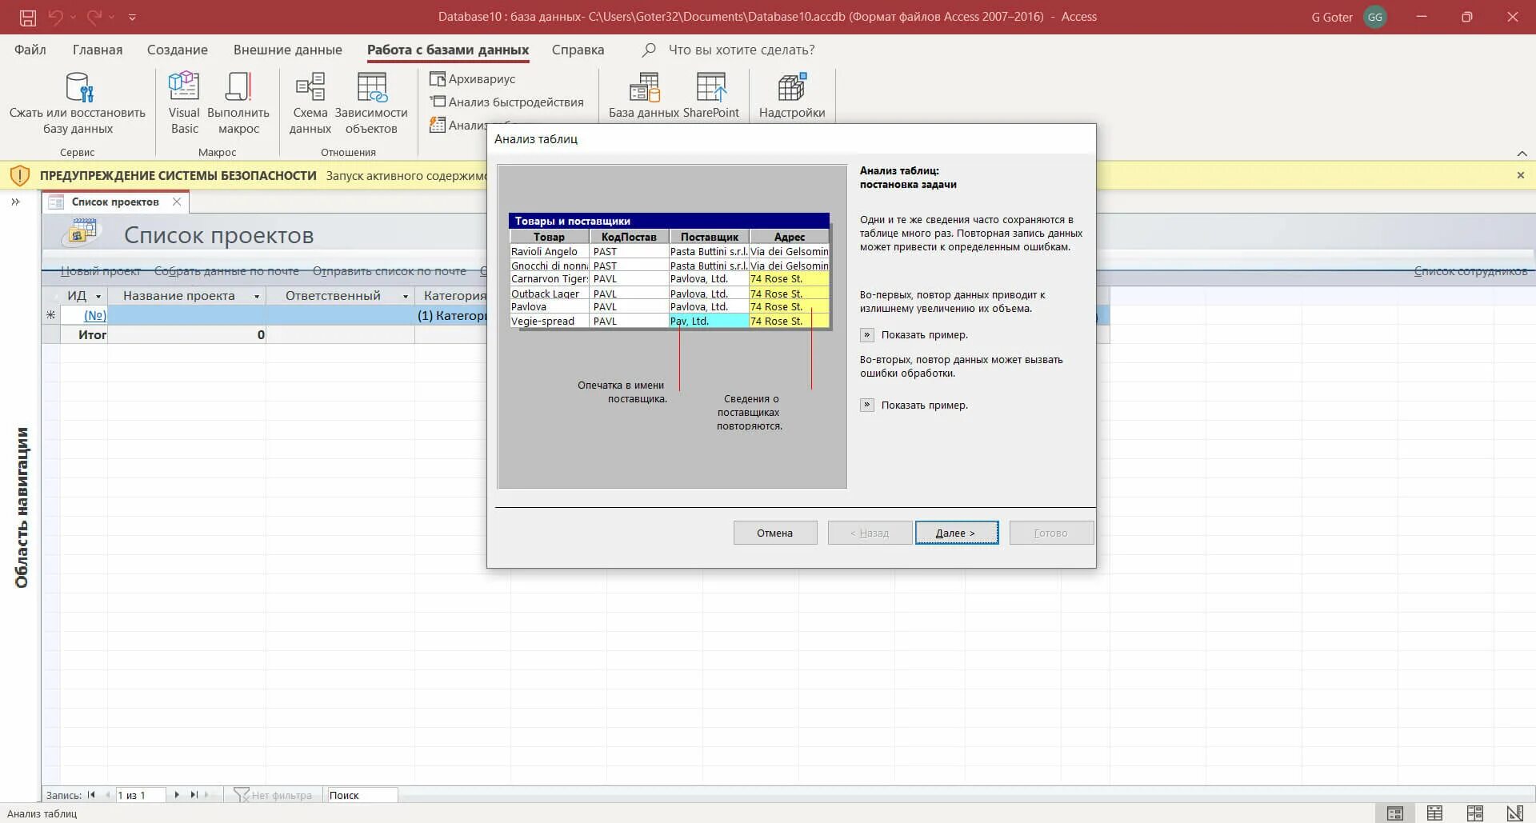Click the Список проектов form header icon

(82, 234)
